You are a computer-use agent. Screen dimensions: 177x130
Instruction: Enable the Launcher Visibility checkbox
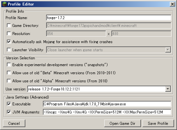[9, 50]
